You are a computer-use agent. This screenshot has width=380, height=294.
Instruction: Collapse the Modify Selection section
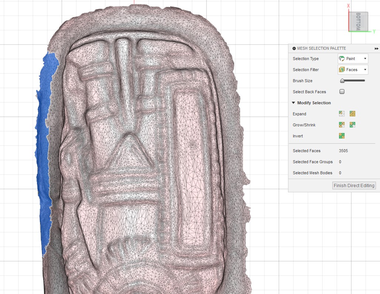[x=294, y=103]
